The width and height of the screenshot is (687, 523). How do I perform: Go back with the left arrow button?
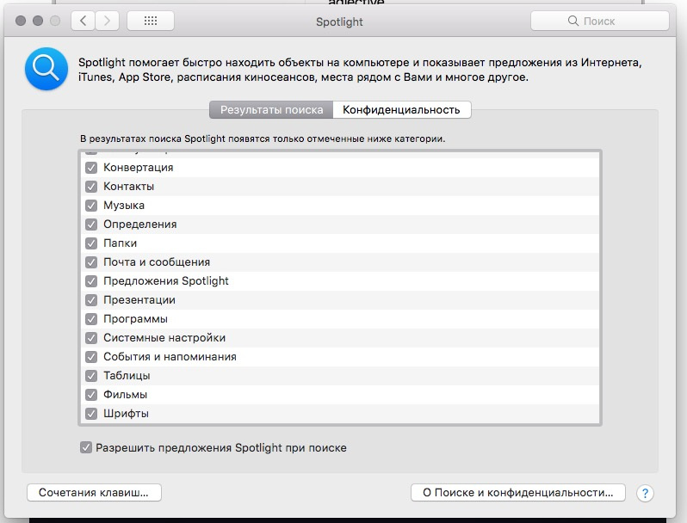84,21
